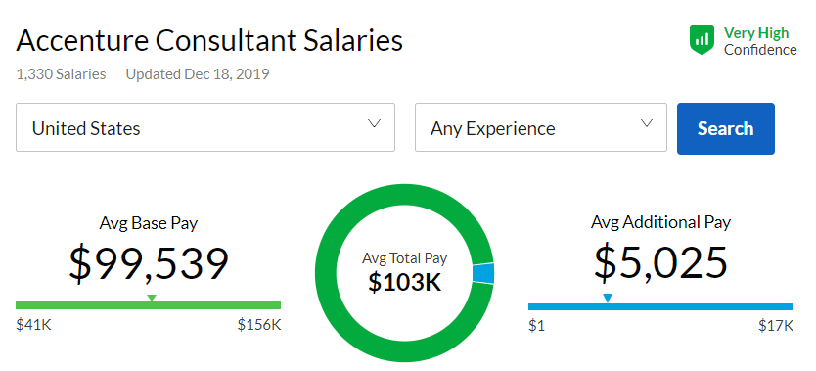Click the blue segment of the donut chart
Image resolution: width=816 pixels, height=371 pixels.
coord(483,274)
